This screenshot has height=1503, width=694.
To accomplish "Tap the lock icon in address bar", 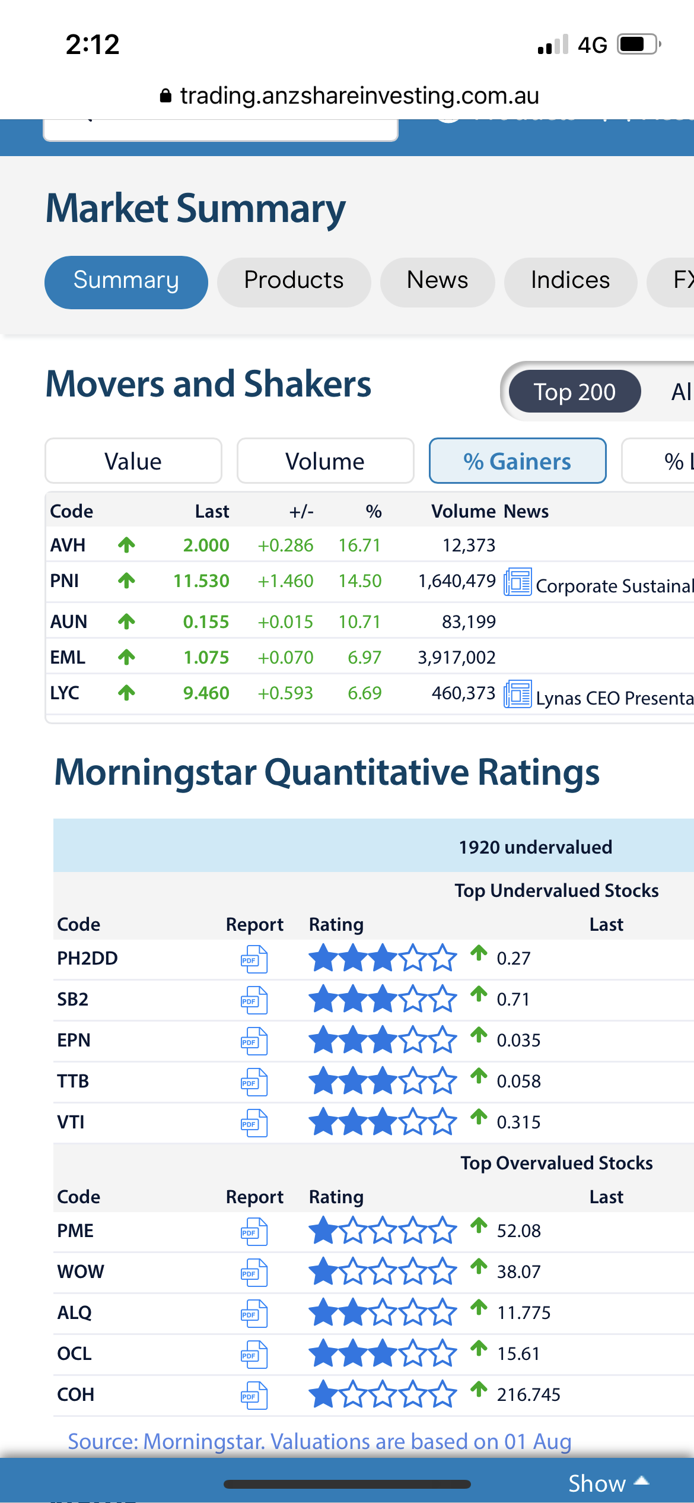I will (165, 96).
